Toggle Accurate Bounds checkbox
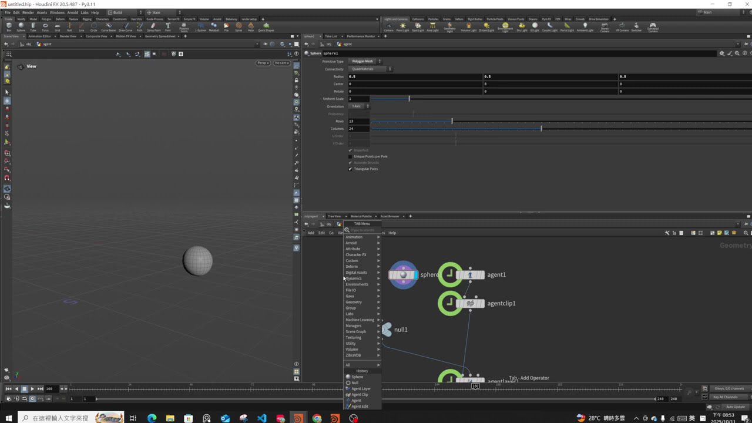The height and width of the screenshot is (423, 752). click(350, 163)
